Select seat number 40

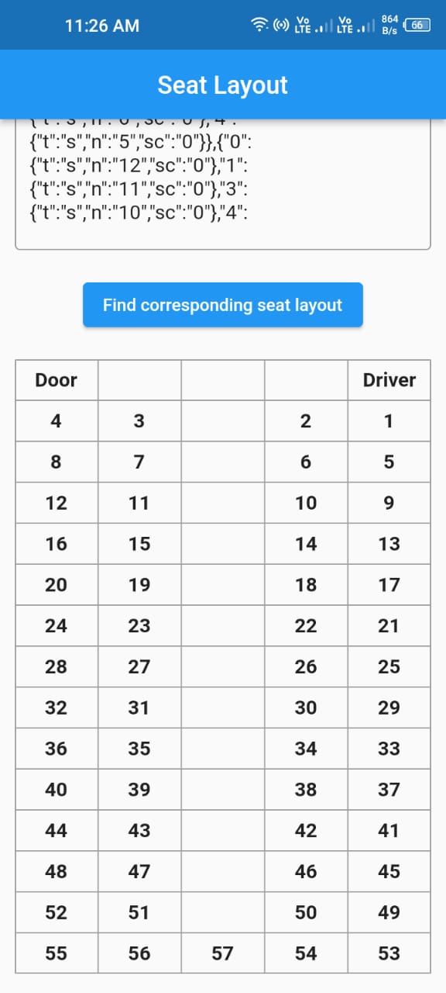point(56,789)
